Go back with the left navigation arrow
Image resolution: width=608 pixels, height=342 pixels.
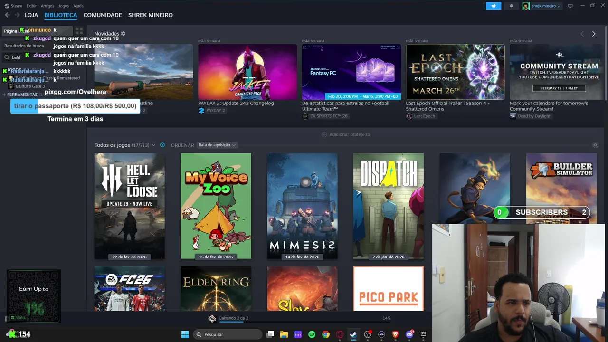click(7, 15)
